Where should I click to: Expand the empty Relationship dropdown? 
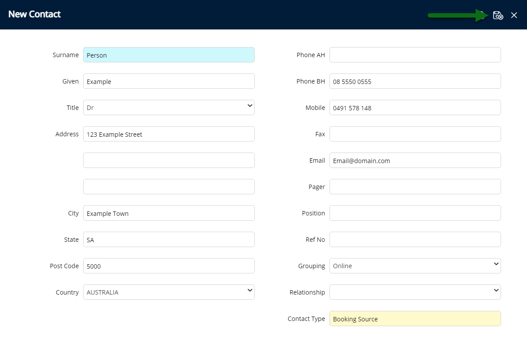[x=415, y=292]
